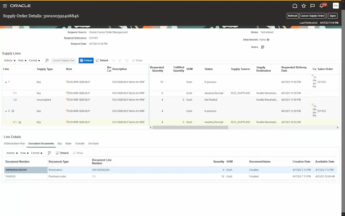345x216 pixels.
Task: Open the hamburger navigator menu
Action: point(5,6)
